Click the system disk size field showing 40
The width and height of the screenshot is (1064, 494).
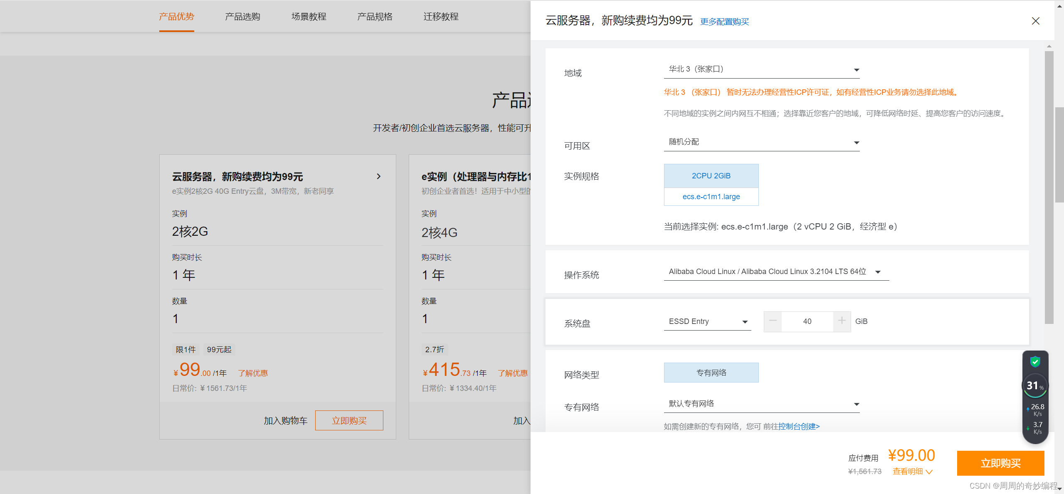[x=807, y=321]
